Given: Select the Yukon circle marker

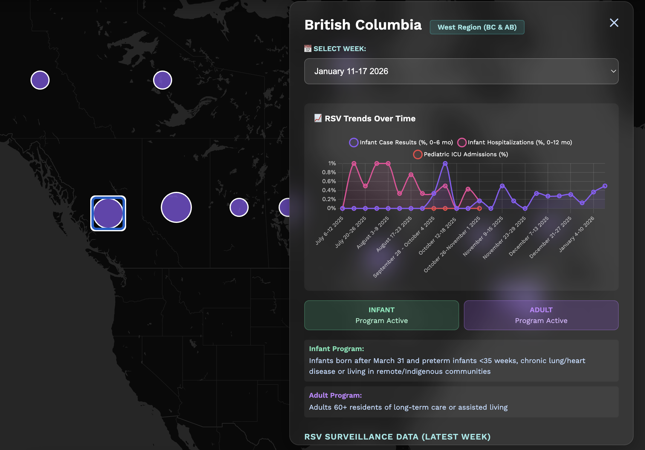Looking at the screenshot, I should click(40, 80).
